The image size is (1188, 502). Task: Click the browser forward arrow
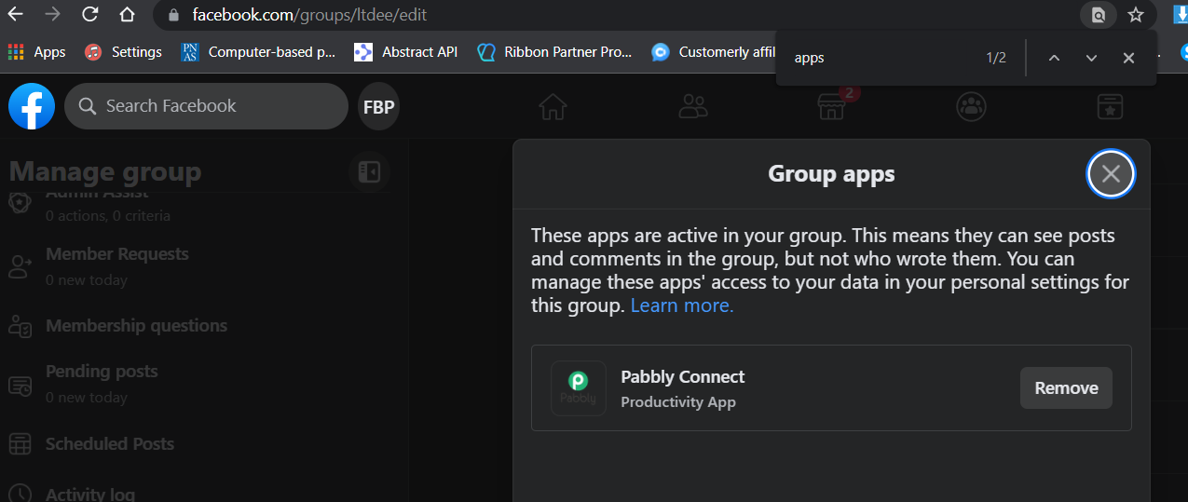52,14
